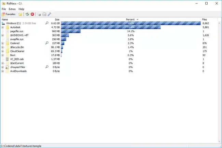Click the magnifier icon in Codered row

47,43
